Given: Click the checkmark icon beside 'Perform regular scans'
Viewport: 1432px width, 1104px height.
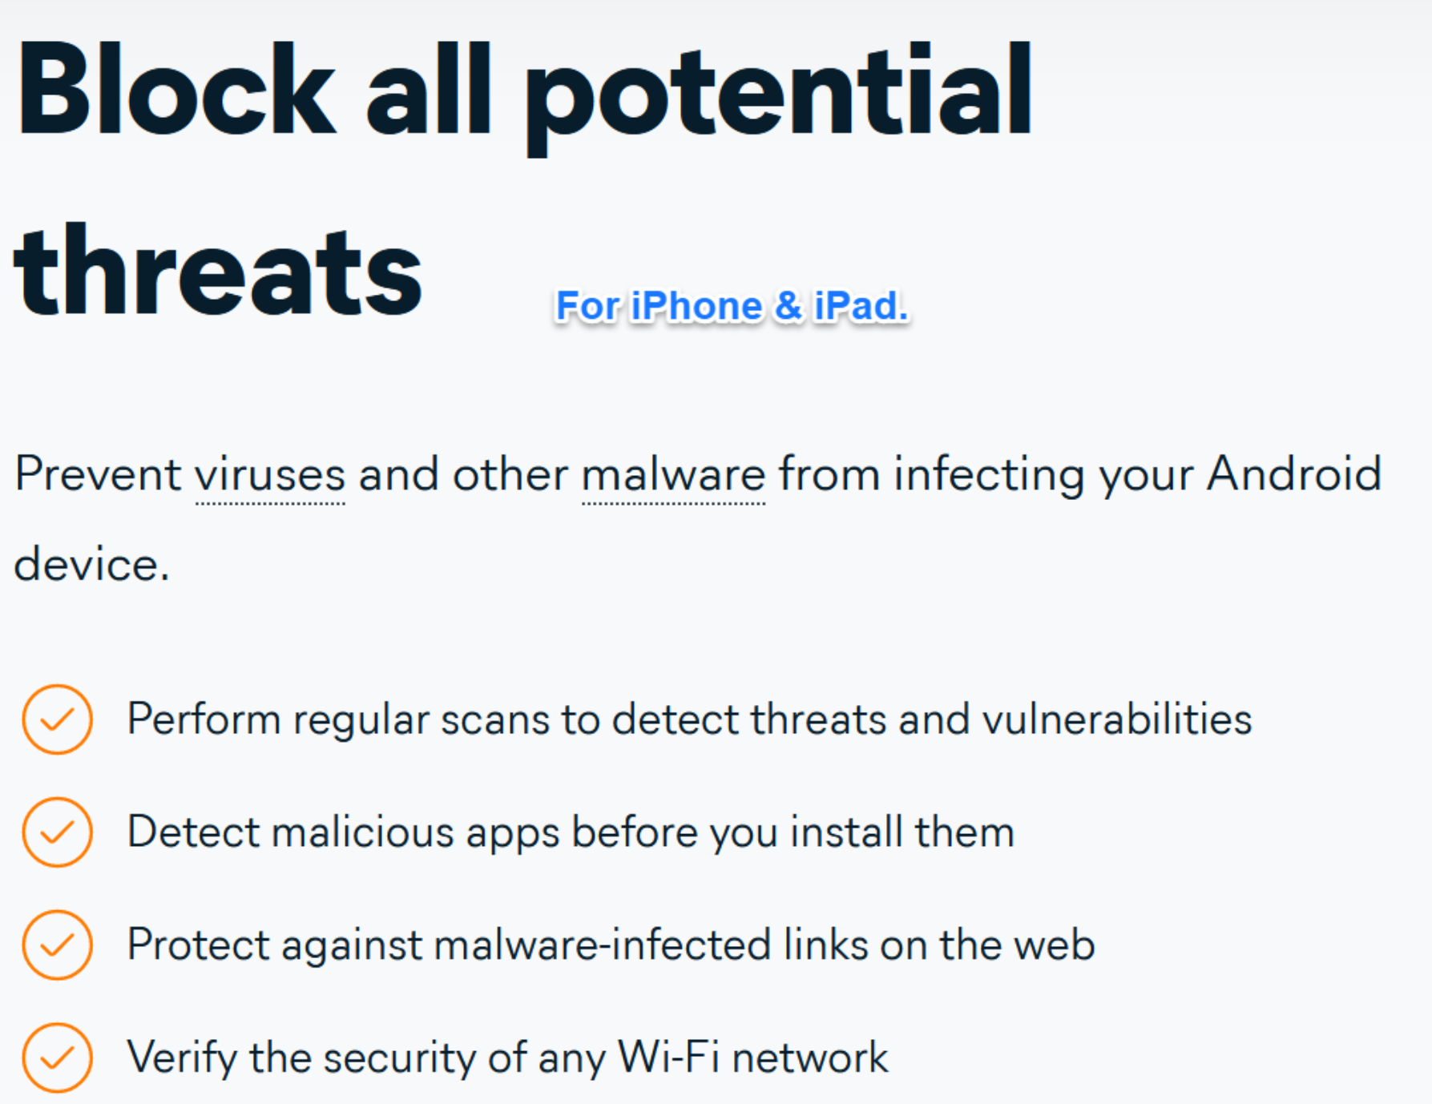Looking at the screenshot, I should click(57, 719).
